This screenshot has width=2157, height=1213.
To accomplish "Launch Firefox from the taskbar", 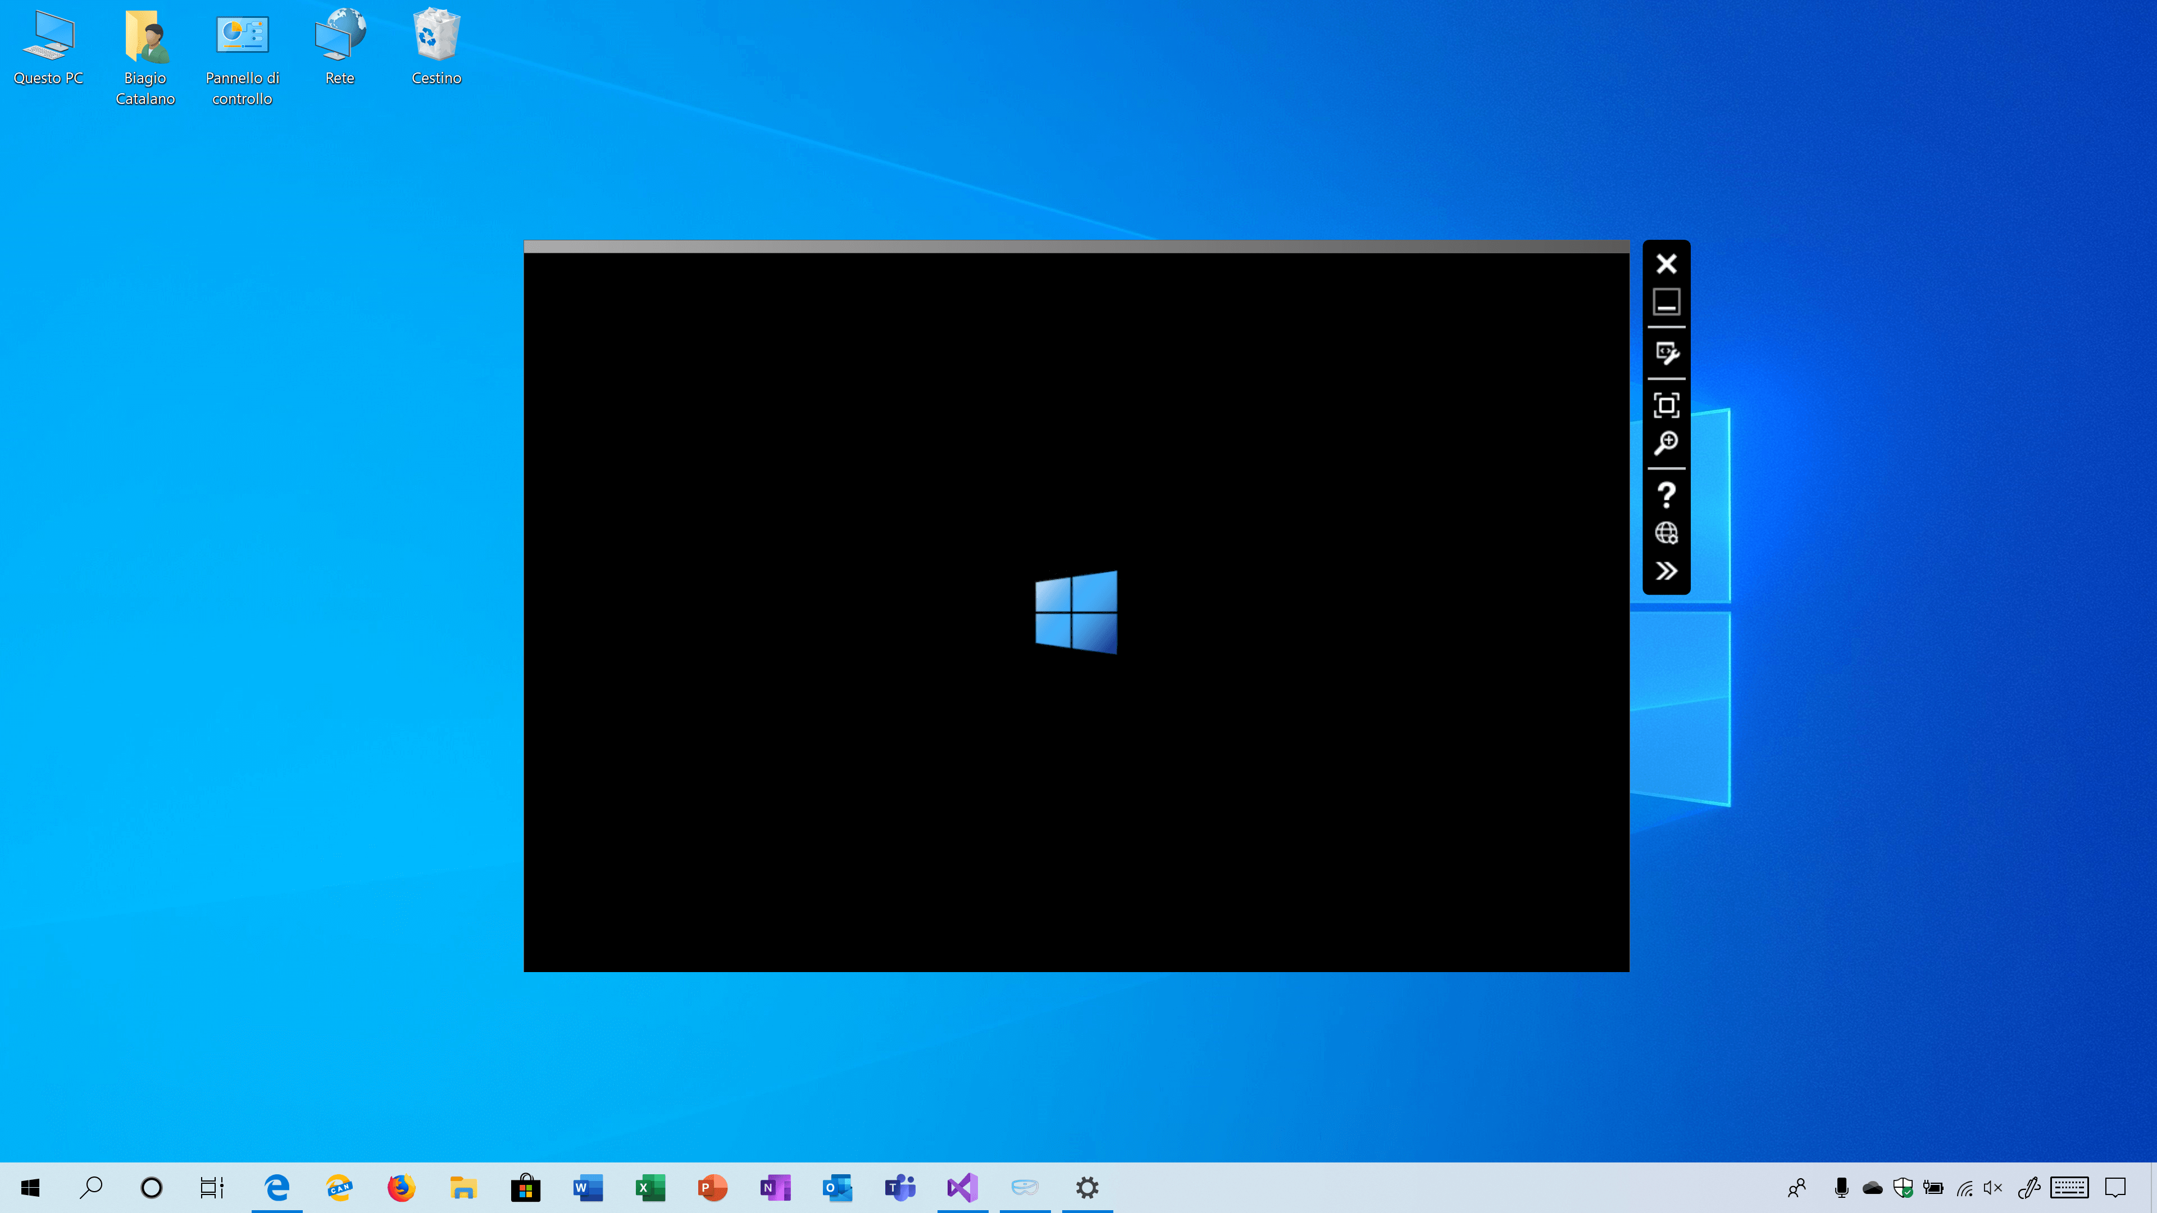I will pos(401,1187).
